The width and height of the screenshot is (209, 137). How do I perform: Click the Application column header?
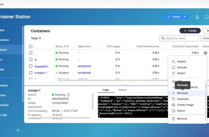pyautogui.click(x=84, y=46)
